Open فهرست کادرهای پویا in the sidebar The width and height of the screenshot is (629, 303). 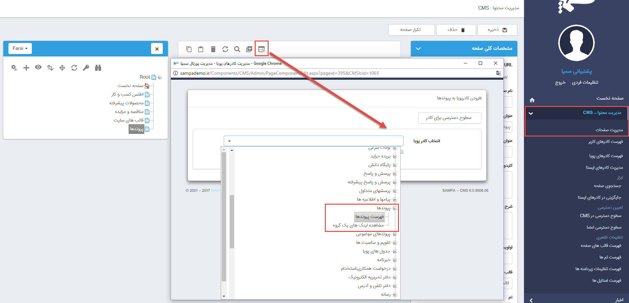click(606, 156)
